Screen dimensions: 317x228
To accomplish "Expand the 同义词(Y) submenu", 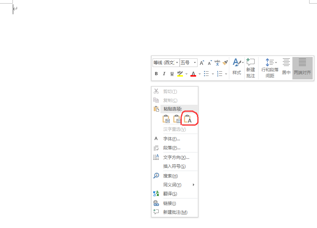I will click(175, 185).
